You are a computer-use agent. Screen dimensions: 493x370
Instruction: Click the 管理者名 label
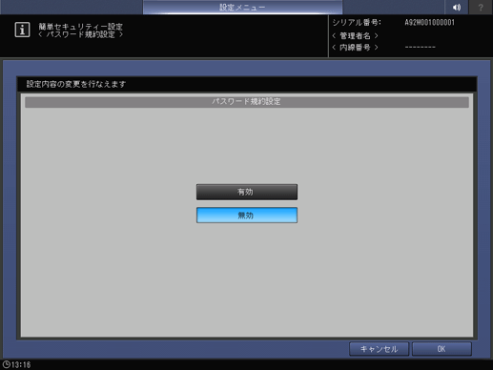tap(355, 36)
